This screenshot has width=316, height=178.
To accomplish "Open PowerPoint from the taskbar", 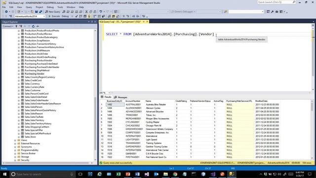I will [128, 174].
